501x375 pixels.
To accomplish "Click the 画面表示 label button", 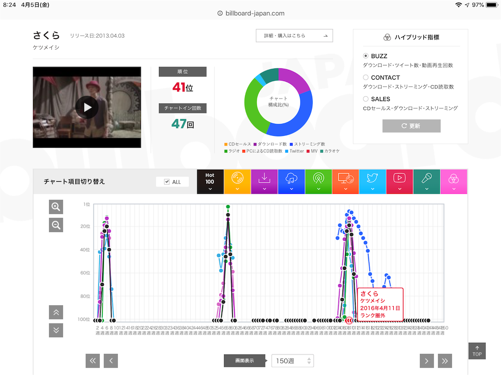I will click(245, 361).
